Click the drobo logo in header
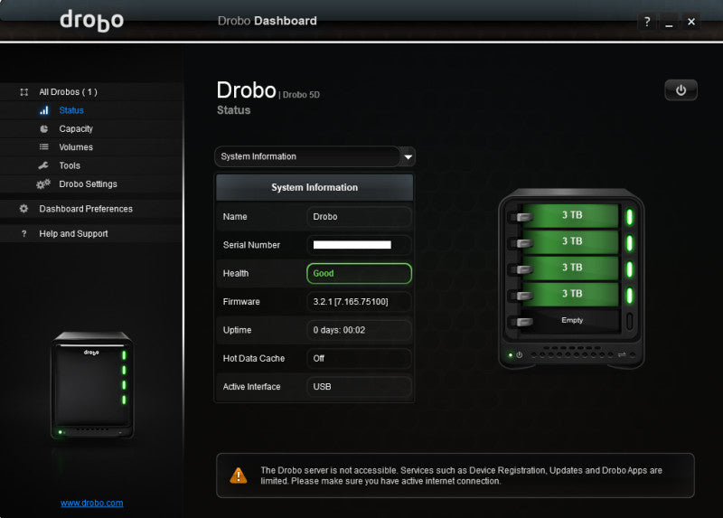Screen dimensions: 723x518 point(92,21)
